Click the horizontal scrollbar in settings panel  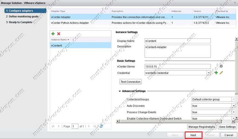[170, 121]
